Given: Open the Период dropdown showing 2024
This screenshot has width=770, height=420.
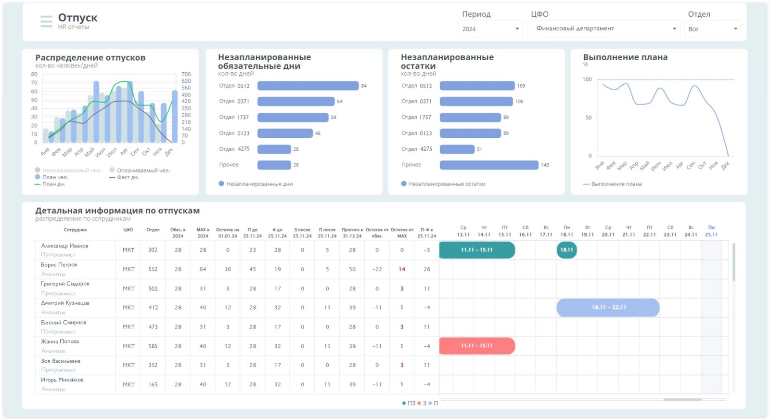Looking at the screenshot, I should coord(490,29).
